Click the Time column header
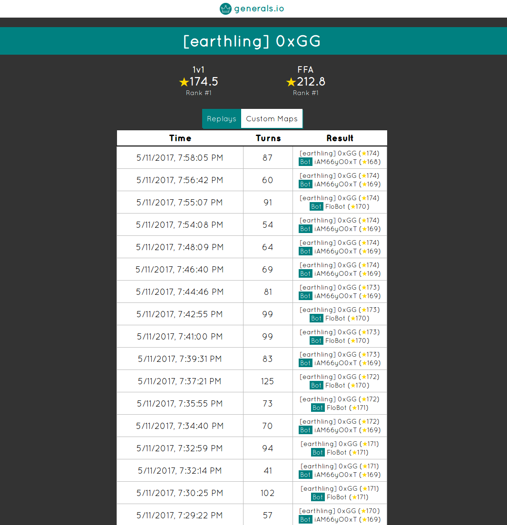Image resolution: width=507 pixels, height=525 pixels. (x=180, y=138)
